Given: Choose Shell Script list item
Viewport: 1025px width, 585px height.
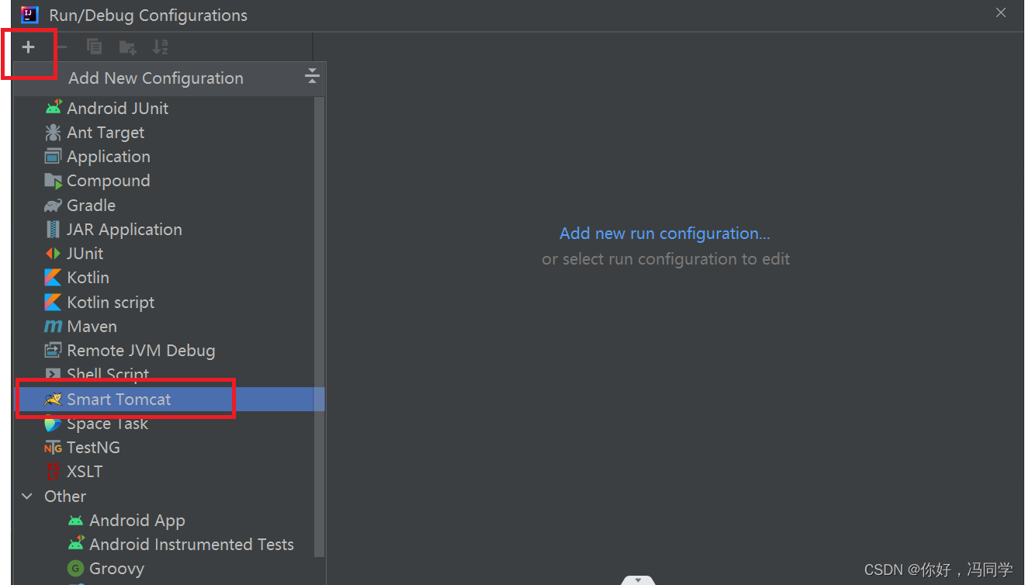Looking at the screenshot, I should pyautogui.click(x=169, y=375).
